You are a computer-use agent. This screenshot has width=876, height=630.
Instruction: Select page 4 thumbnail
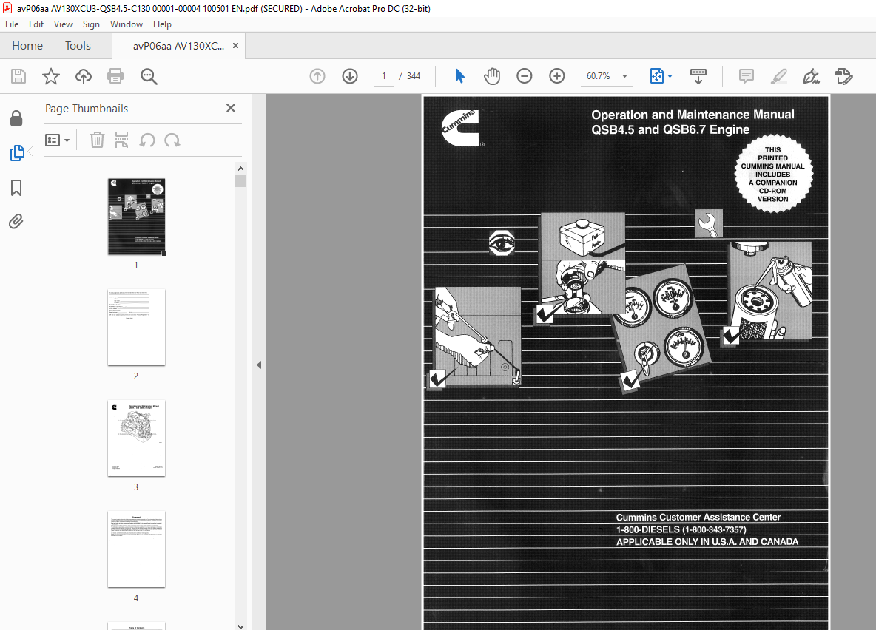(x=136, y=549)
